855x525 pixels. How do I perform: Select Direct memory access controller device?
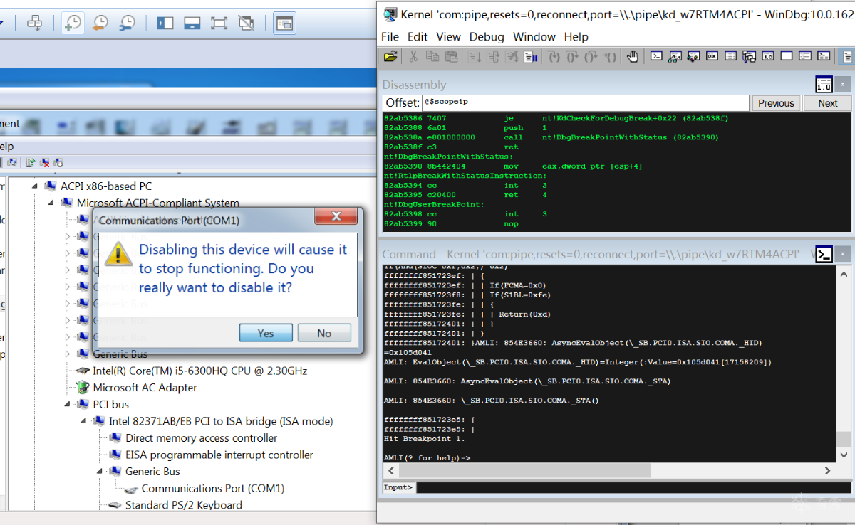201,438
